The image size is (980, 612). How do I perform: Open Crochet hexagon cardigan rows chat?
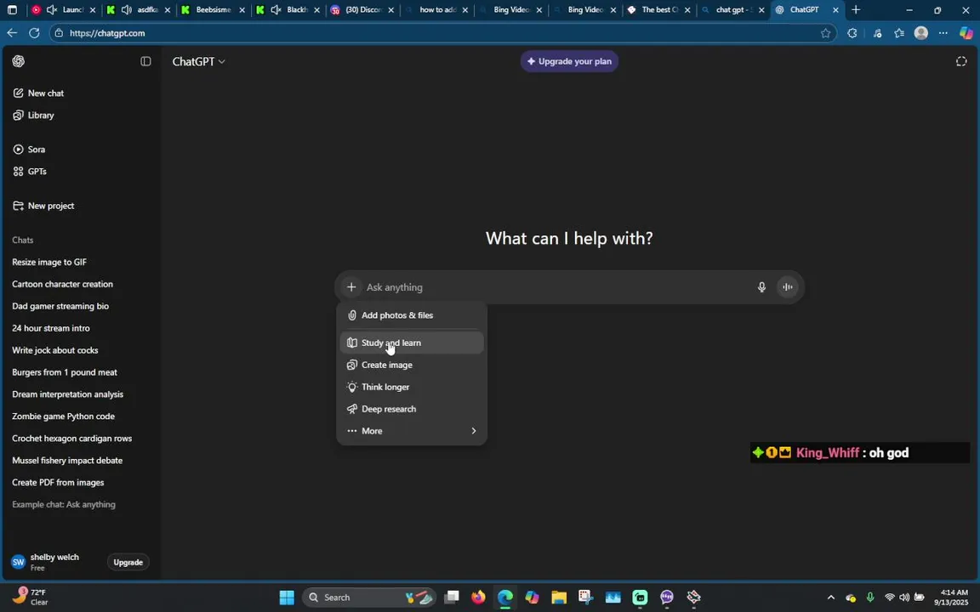[x=71, y=439]
